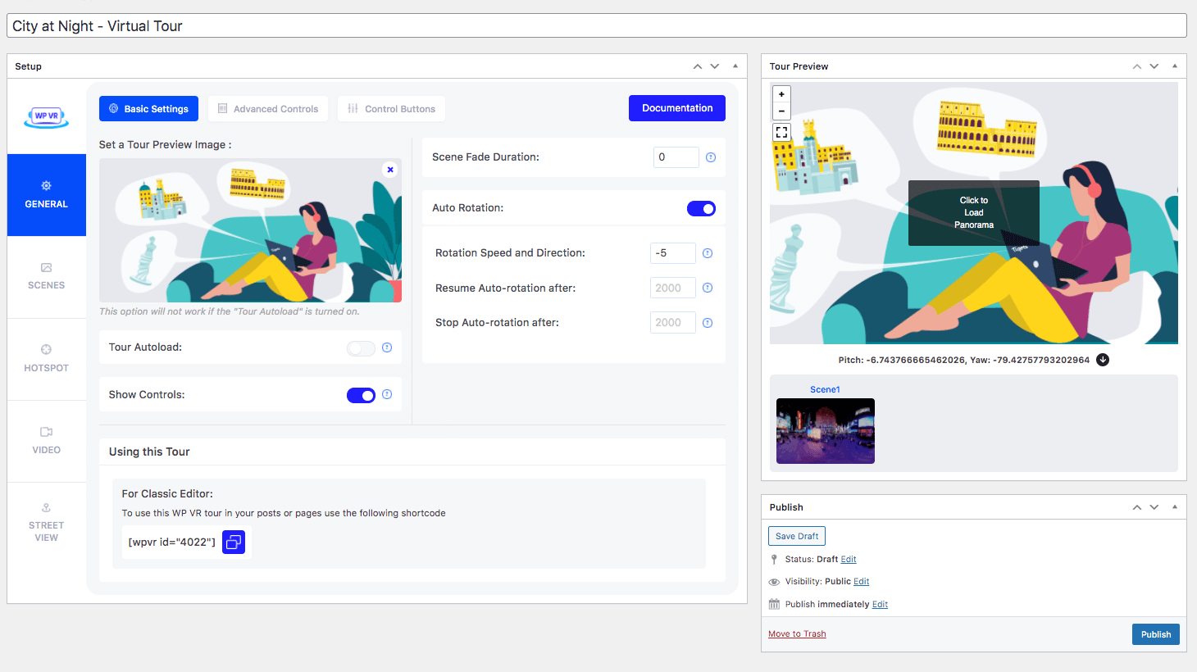Remove tour preview image with X icon
This screenshot has height=672, width=1197.
(x=390, y=170)
